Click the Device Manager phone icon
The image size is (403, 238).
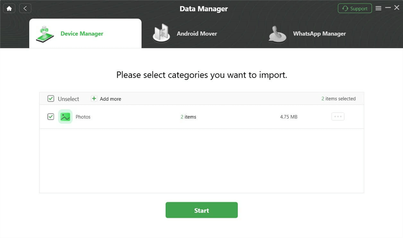(45, 34)
